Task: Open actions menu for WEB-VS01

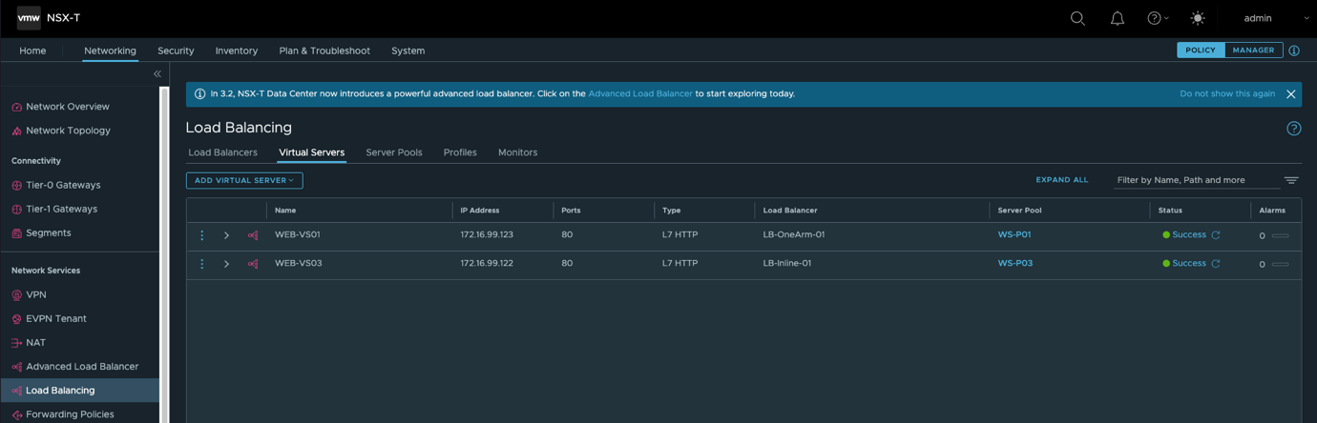Action: point(201,235)
